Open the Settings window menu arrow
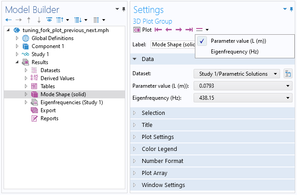Viewport: 297px width, 195px height. pos(285,9)
